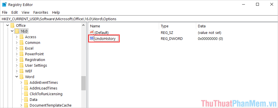This screenshot has height=108, width=278.
Task: Select the AddInLoadTimes key label
Action: [43, 88]
